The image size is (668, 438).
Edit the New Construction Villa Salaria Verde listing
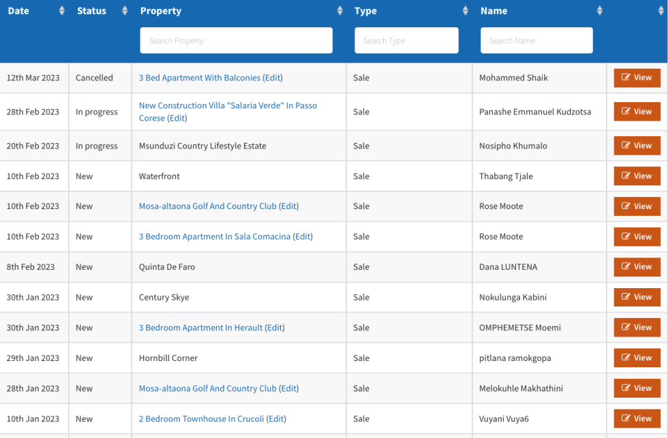(177, 118)
